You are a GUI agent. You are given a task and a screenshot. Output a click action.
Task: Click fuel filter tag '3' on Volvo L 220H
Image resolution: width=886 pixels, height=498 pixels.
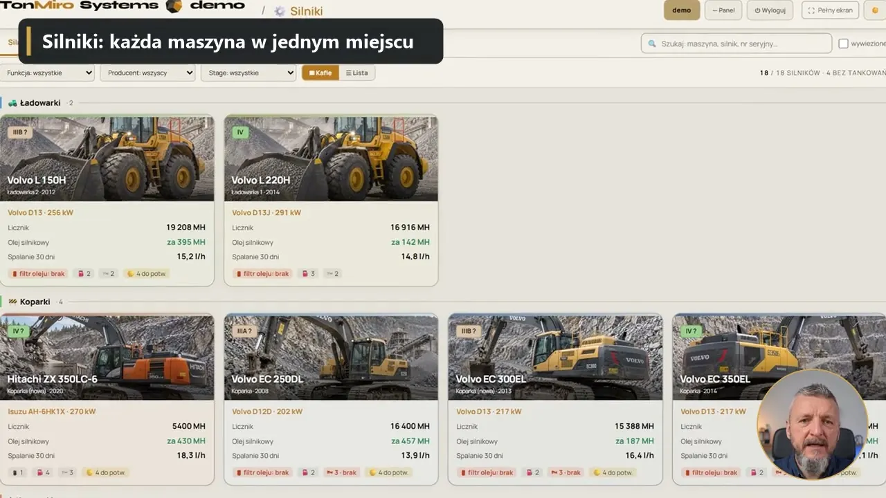[x=308, y=274]
